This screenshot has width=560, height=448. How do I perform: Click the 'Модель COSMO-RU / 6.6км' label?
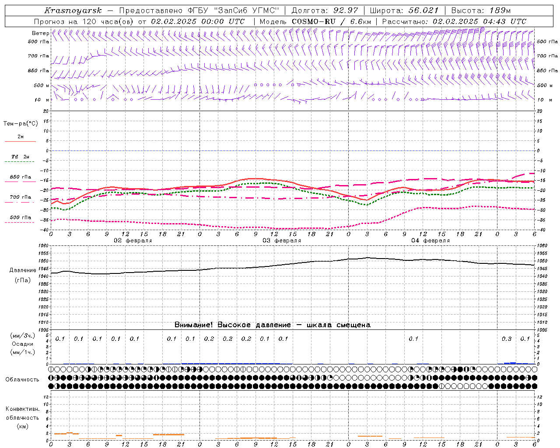315,21
